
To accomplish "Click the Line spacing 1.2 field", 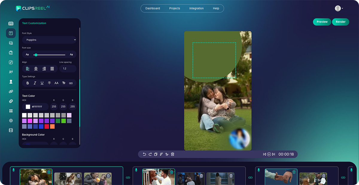I will (x=68, y=69).
